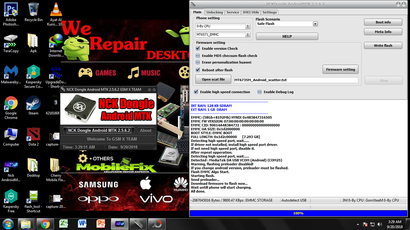Switch to the Unlocking tab

[x=215, y=12]
